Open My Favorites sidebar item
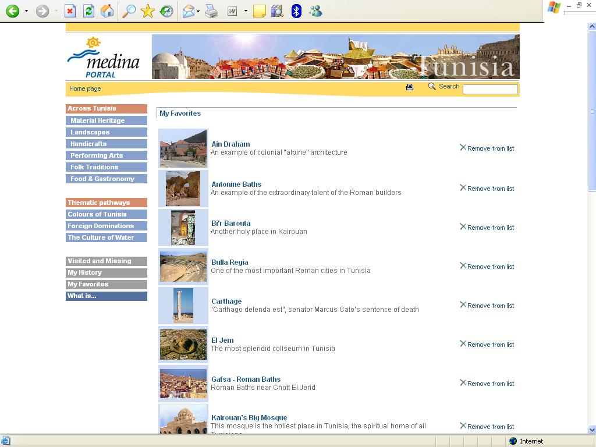The image size is (596, 447). click(x=107, y=284)
